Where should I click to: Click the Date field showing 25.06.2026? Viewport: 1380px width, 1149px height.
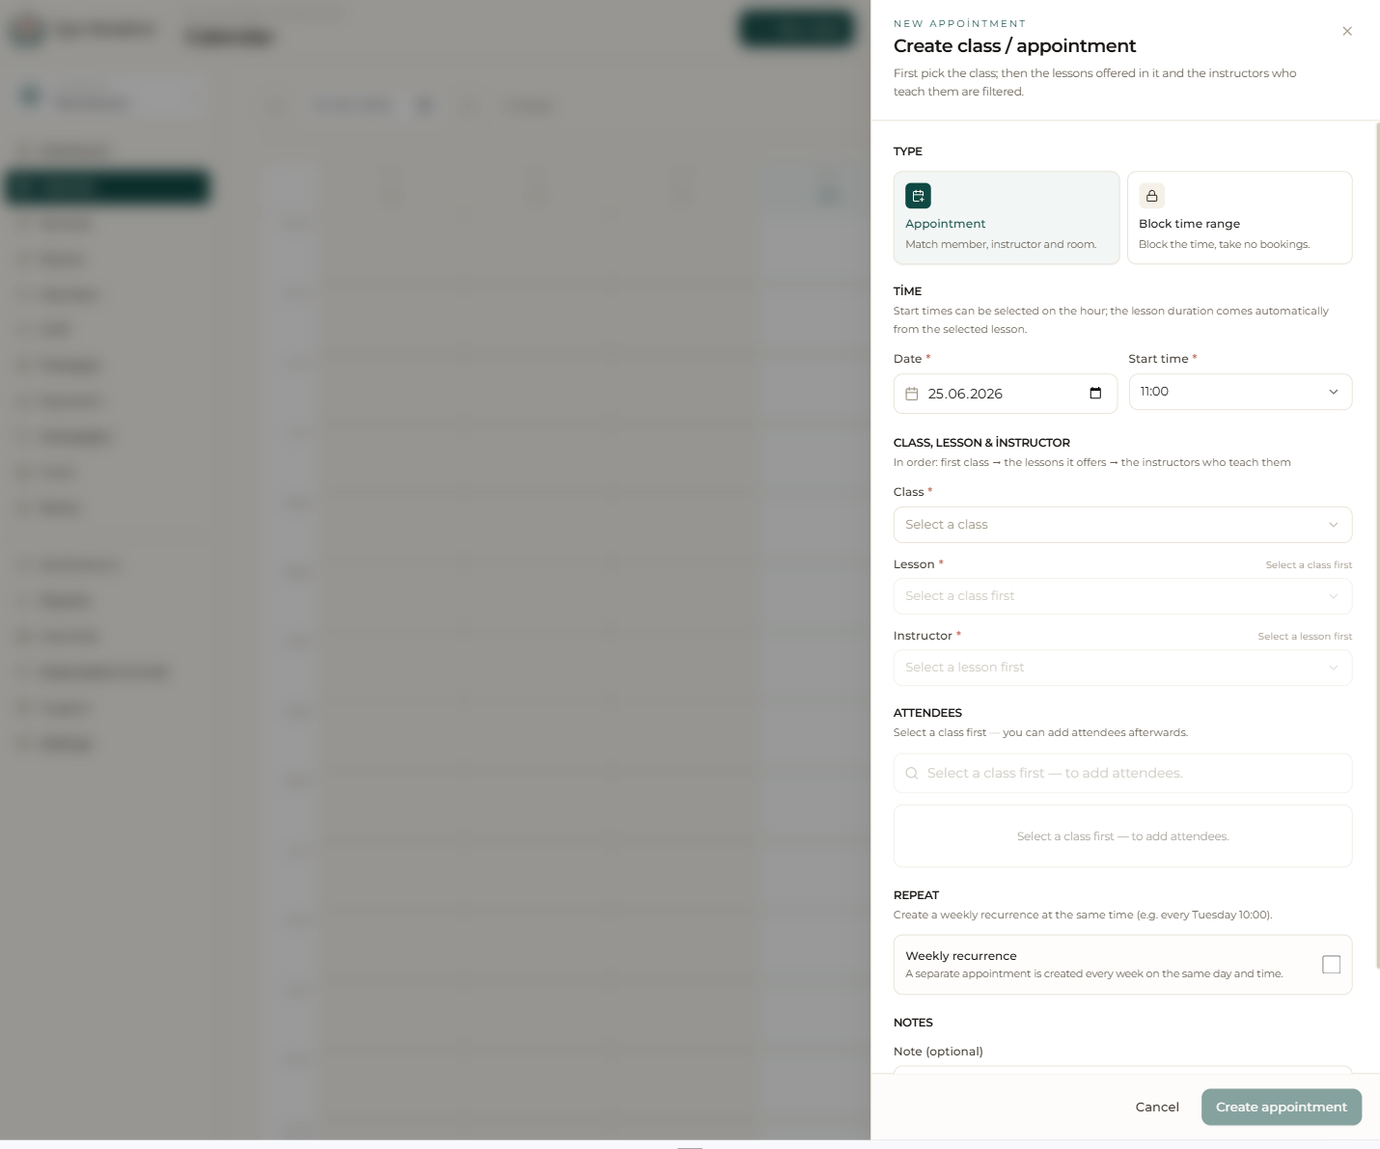pos(1006,394)
